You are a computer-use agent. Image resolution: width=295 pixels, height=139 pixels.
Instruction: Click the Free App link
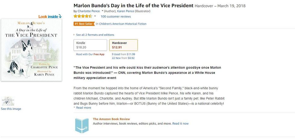99,54
